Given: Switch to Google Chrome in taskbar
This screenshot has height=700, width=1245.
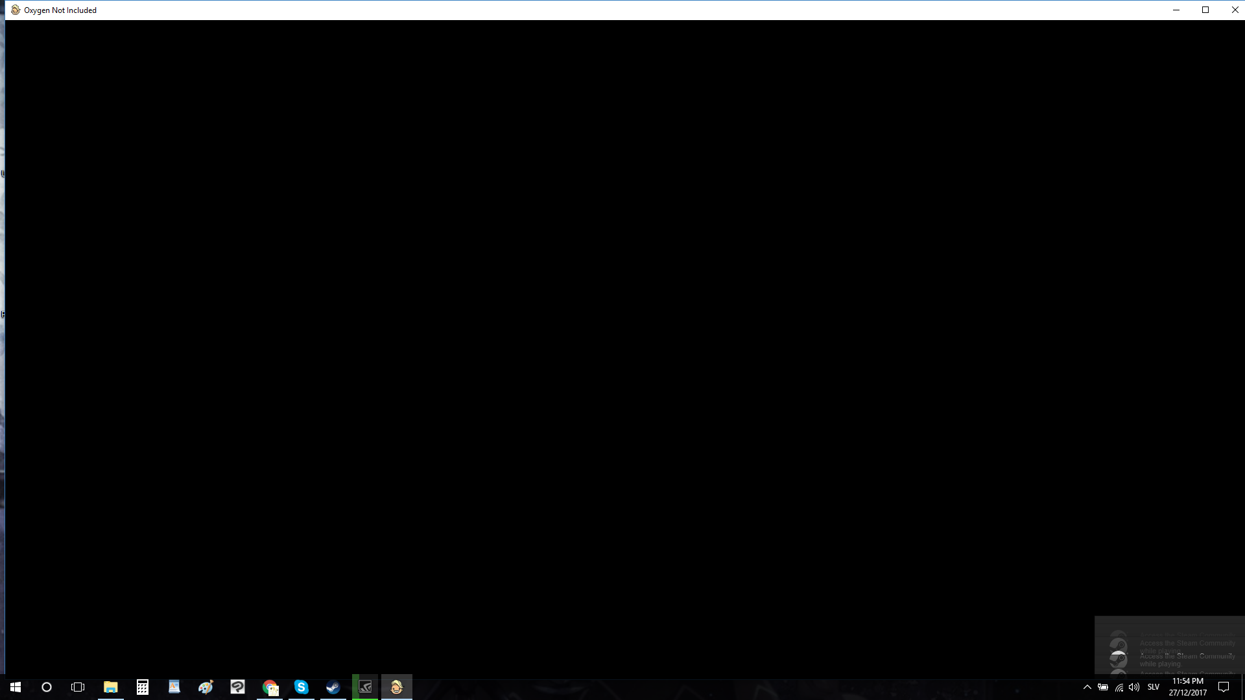Looking at the screenshot, I should point(270,687).
